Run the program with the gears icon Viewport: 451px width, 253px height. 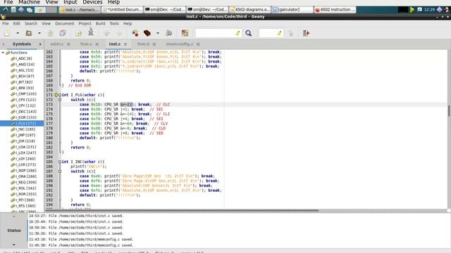(169, 33)
